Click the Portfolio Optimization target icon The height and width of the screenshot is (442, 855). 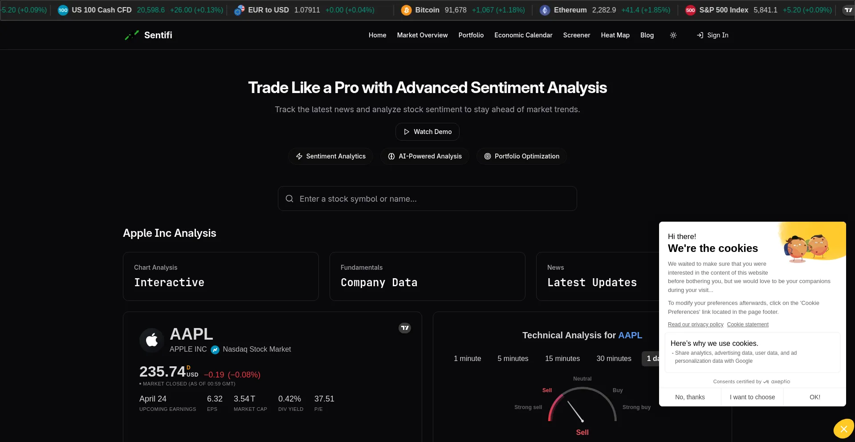(488, 156)
